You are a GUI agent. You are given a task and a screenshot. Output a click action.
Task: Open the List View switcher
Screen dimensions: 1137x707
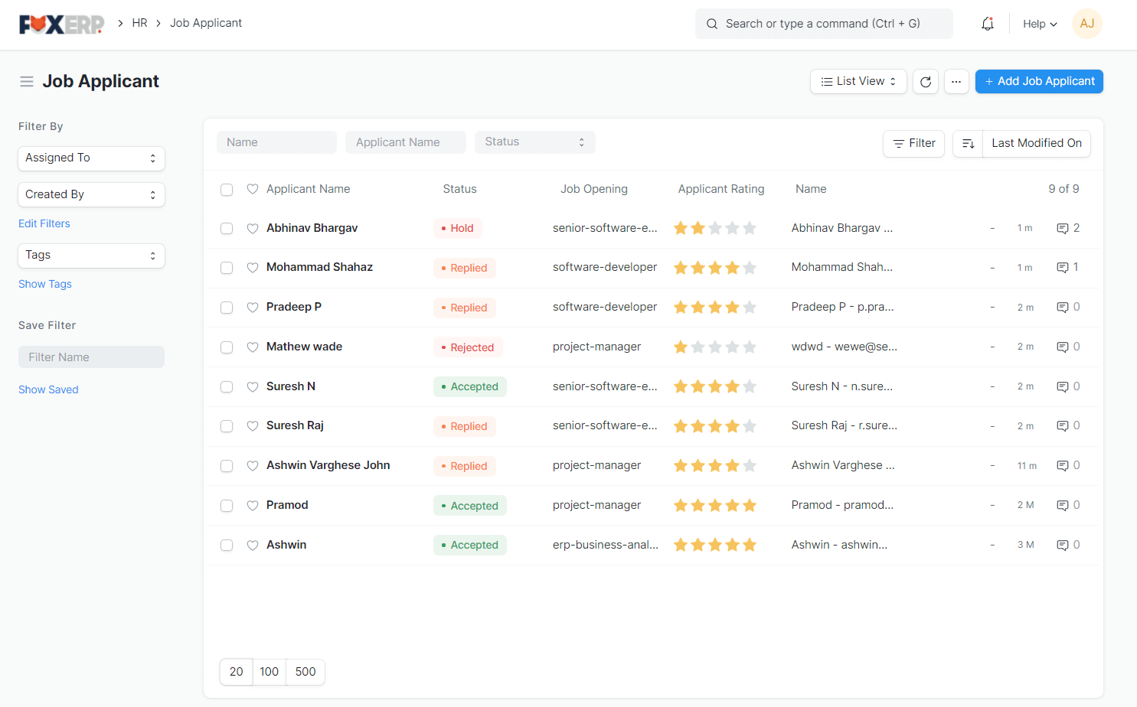pos(858,81)
